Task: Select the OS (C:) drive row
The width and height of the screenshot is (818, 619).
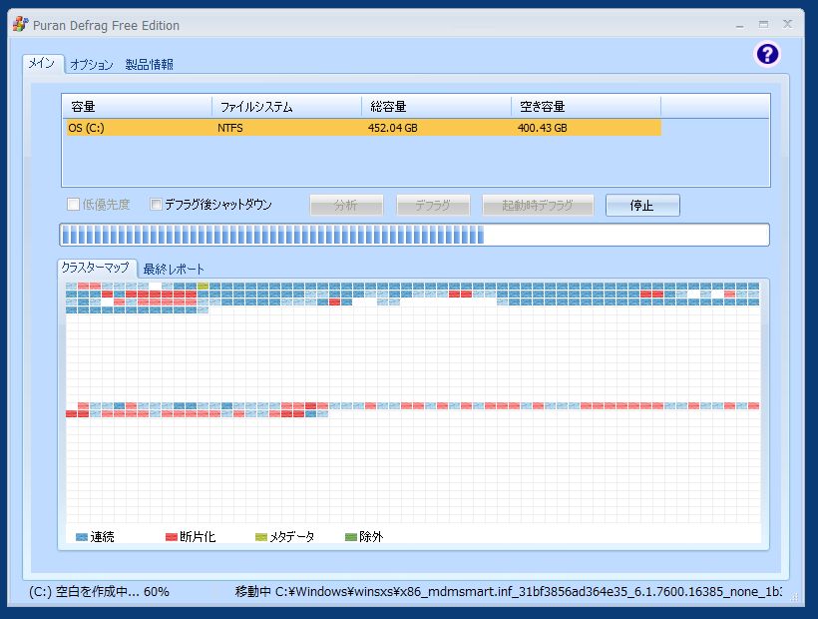Action: pos(364,128)
